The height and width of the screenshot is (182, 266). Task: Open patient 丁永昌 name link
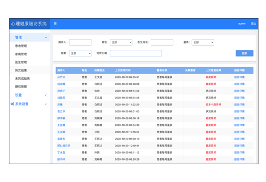pyautogui.click(x=61, y=153)
